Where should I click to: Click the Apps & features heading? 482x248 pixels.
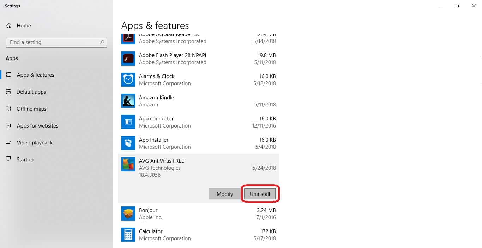[155, 26]
